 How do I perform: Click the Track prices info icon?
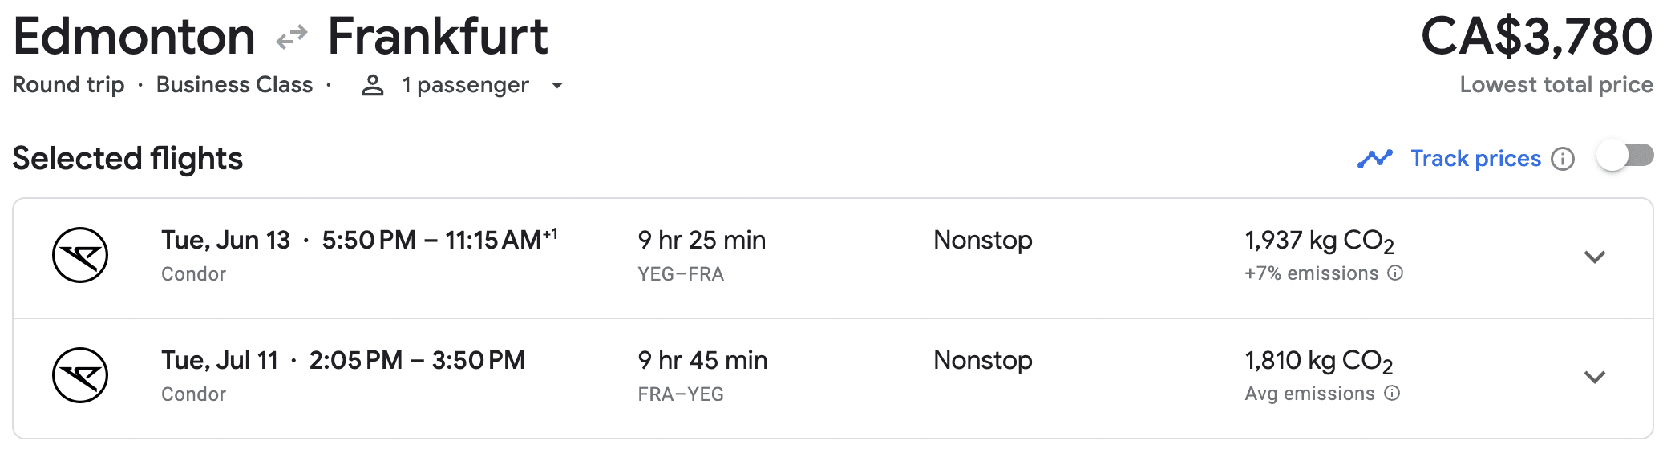1563,159
